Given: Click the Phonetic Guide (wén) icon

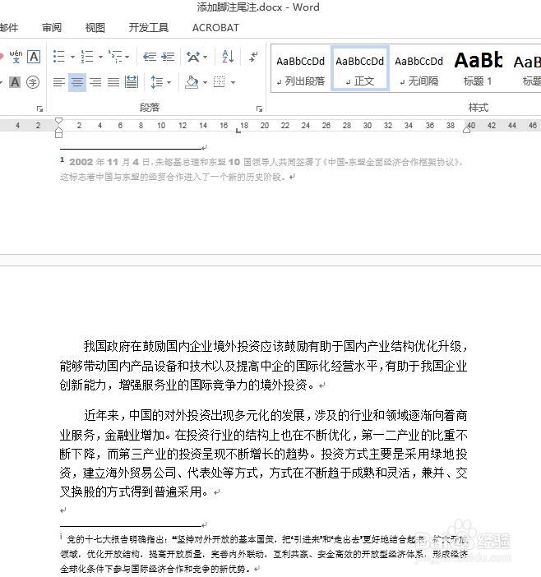Looking at the screenshot, I should click(x=16, y=57).
